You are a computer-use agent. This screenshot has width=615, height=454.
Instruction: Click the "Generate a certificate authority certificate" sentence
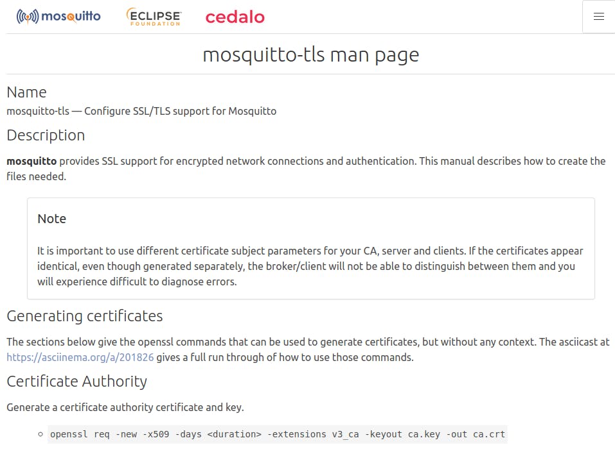(125, 407)
